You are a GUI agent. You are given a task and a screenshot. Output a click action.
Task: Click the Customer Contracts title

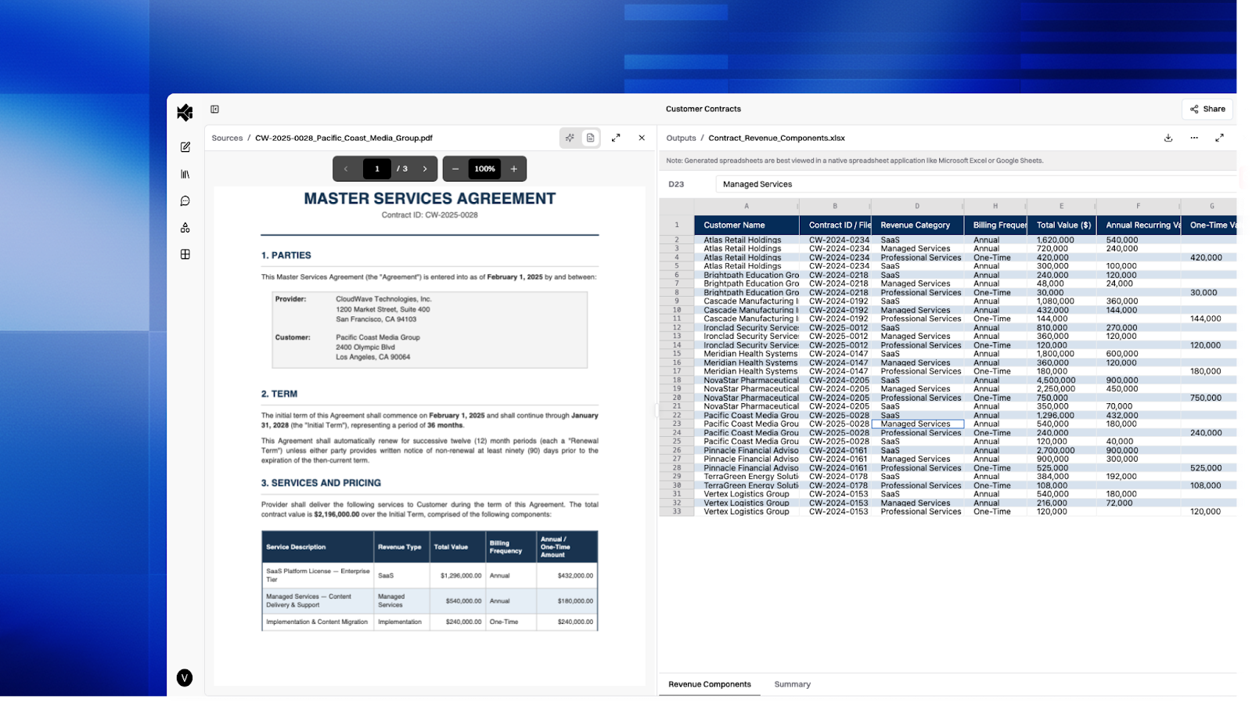703,110
